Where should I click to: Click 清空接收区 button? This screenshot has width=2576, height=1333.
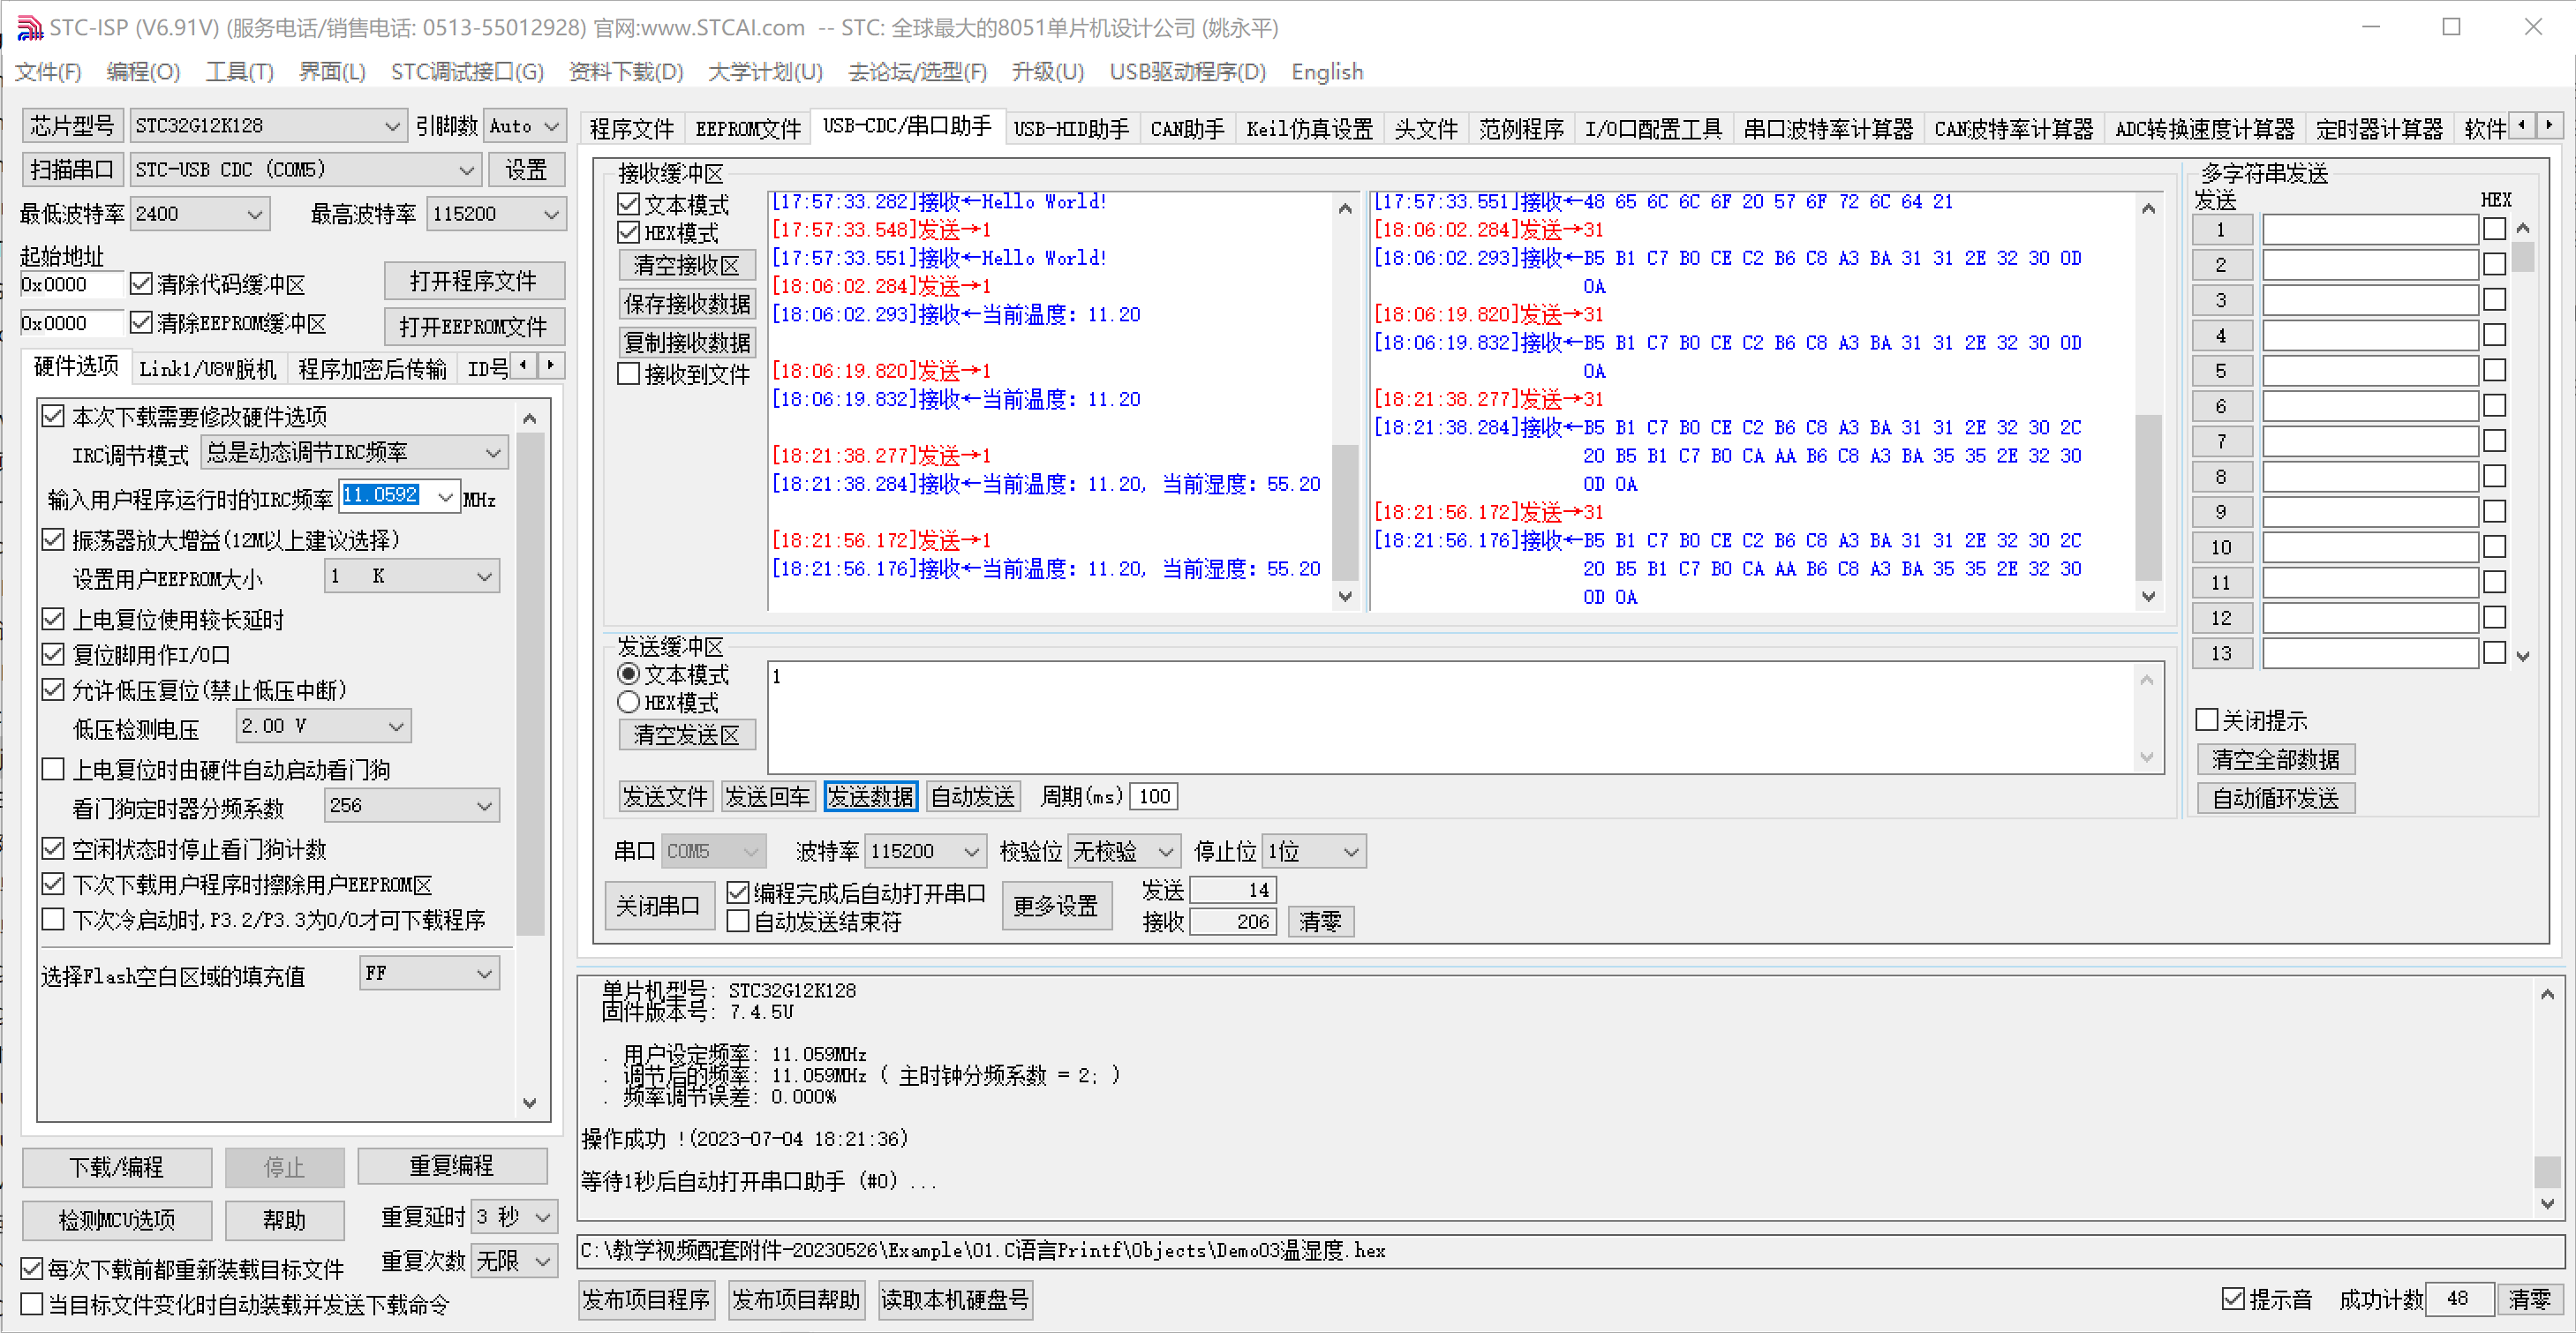point(687,266)
